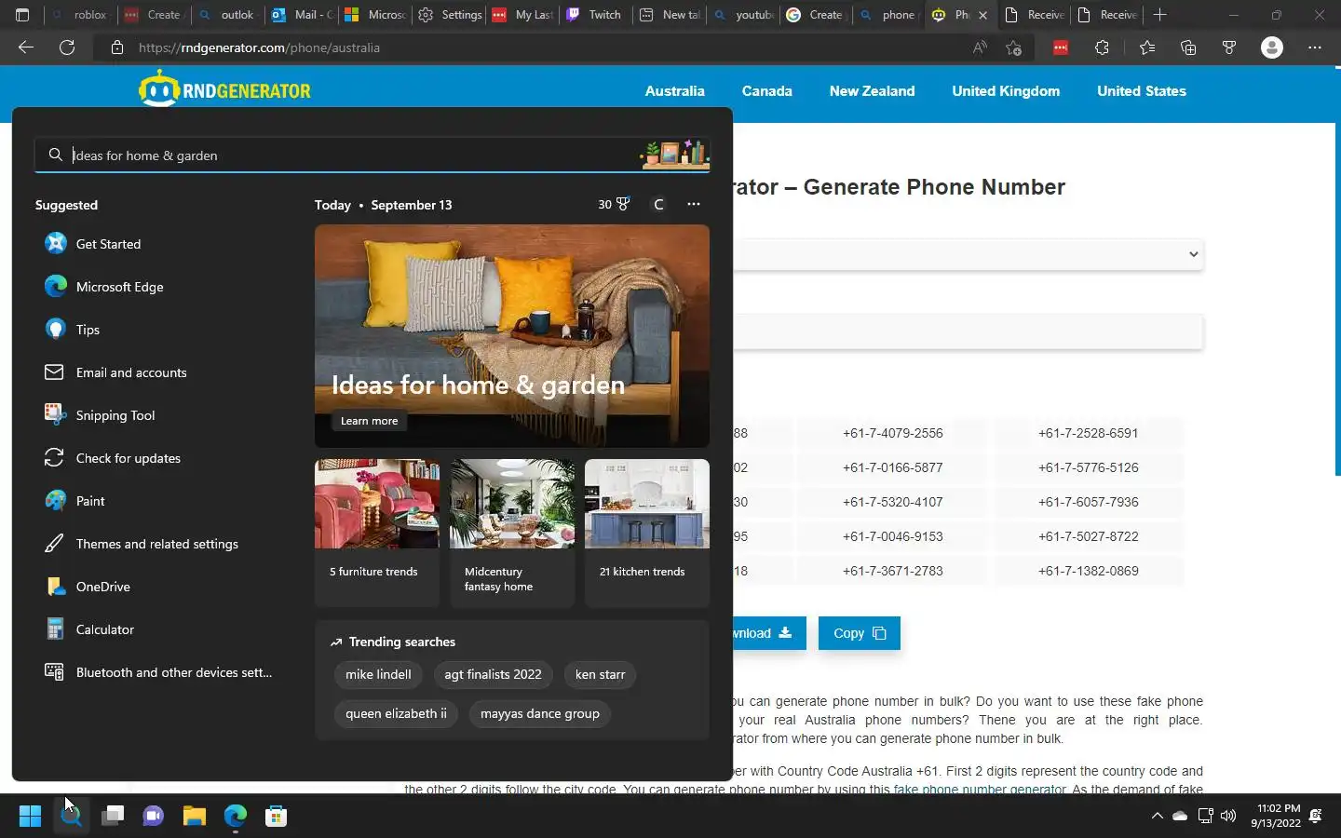The image size is (1341, 838).
Task: Show hidden system tray icons
Action: (x=1157, y=816)
